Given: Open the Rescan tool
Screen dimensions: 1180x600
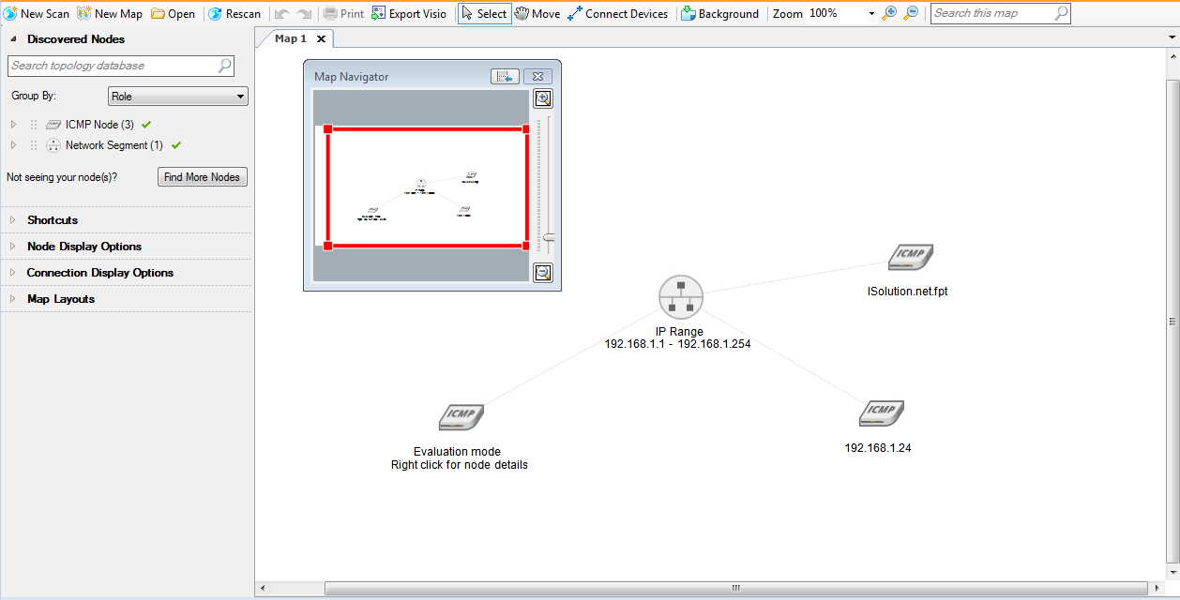Looking at the screenshot, I should pos(235,13).
